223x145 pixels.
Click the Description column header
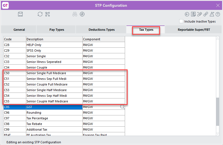[x=54, y=39]
